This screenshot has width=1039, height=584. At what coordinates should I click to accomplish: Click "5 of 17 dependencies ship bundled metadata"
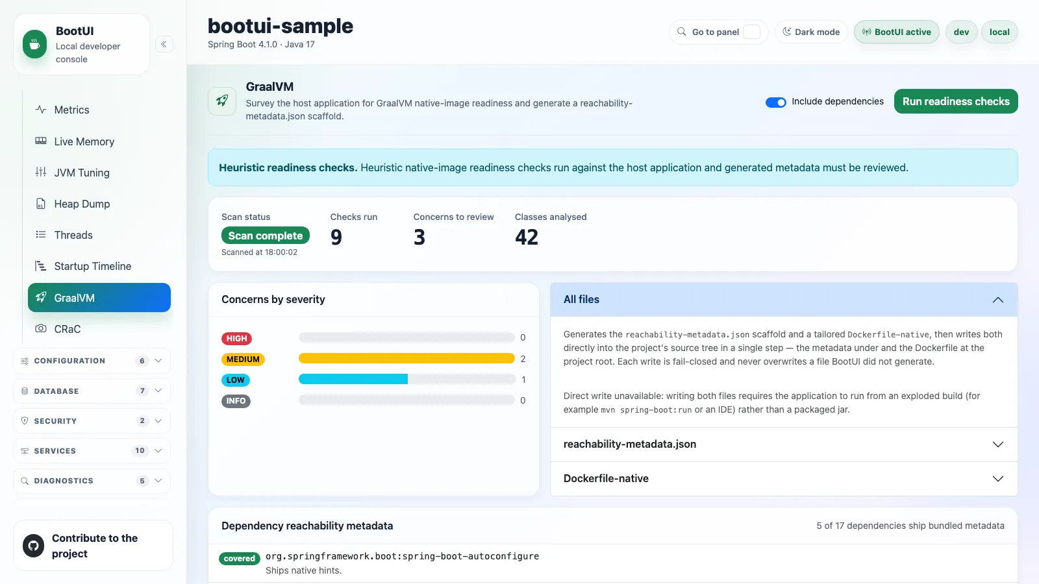point(910,526)
